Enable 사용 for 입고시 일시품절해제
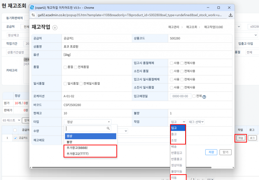Viewport: 259px width, 180px height. tap(172, 80)
